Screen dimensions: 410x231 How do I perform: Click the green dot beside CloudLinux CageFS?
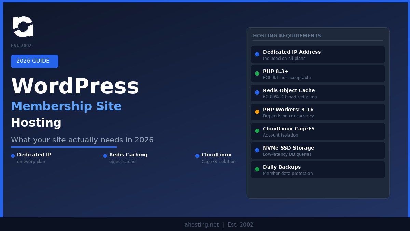point(257,131)
